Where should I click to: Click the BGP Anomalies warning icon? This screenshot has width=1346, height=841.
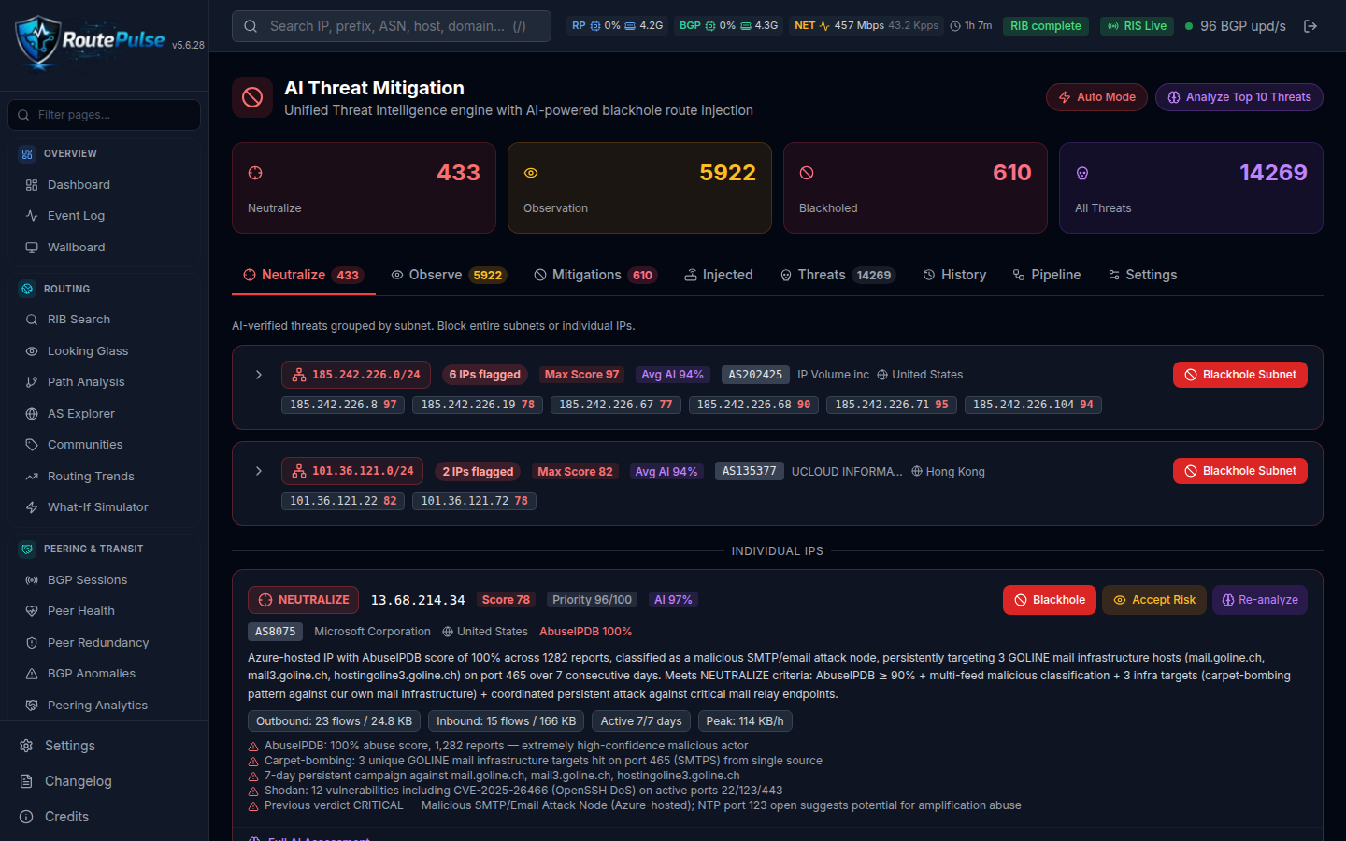32,674
